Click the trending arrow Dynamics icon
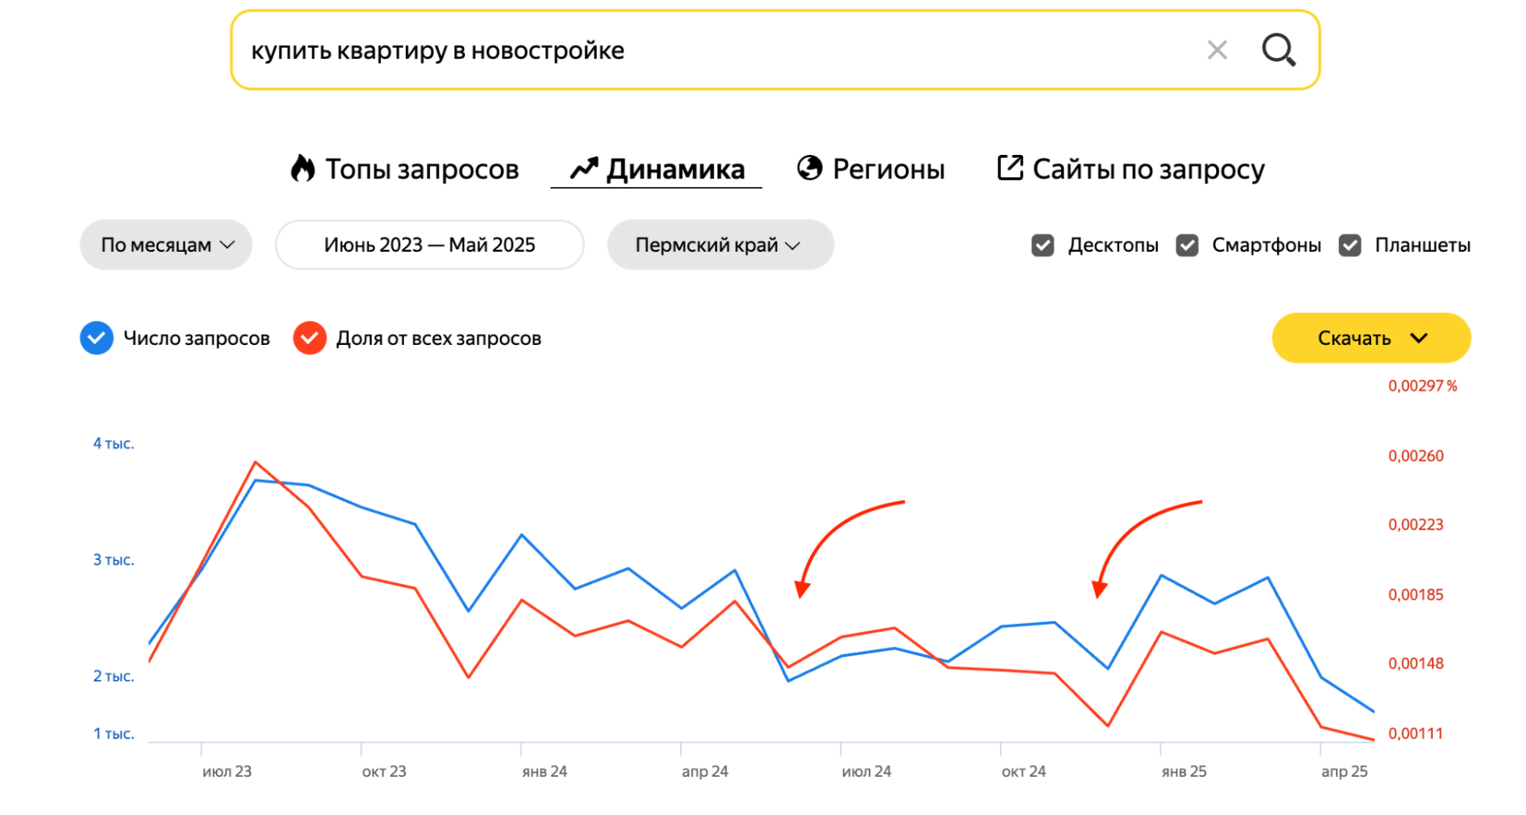Viewport: 1526px width, 815px height. click(x=584, y=169)
